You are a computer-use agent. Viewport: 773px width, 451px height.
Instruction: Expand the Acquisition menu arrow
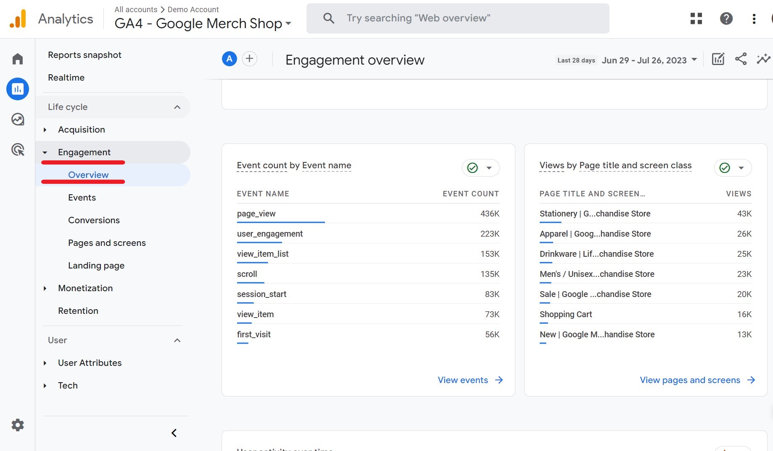[45, 130]
